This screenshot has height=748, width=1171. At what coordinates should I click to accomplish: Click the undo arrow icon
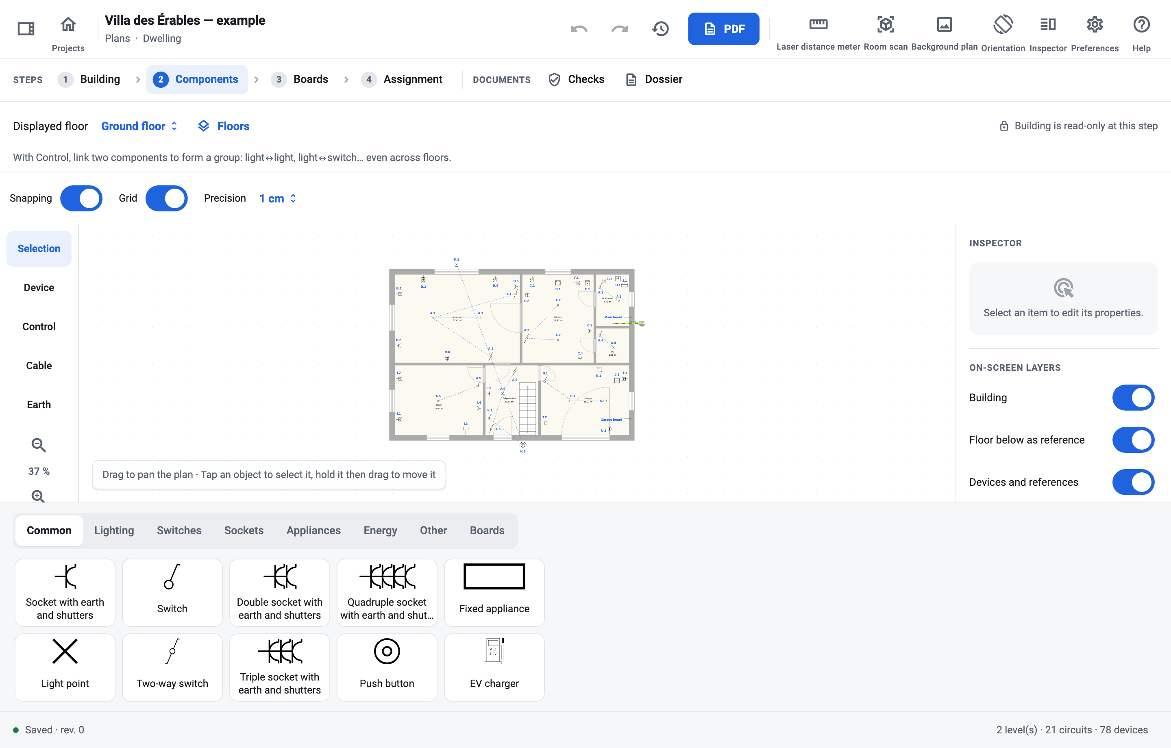(x=579, y=29)
